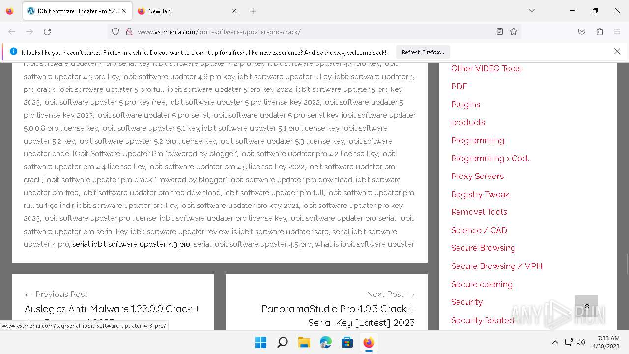Close the IObit Software Updater tab
The image size is (629, 354).
click(124, 11)
